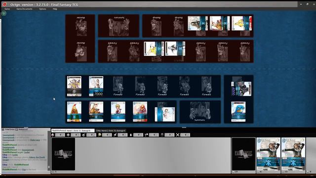Click the water drop counter icon

pyautogui.click(x=130, y=135)
